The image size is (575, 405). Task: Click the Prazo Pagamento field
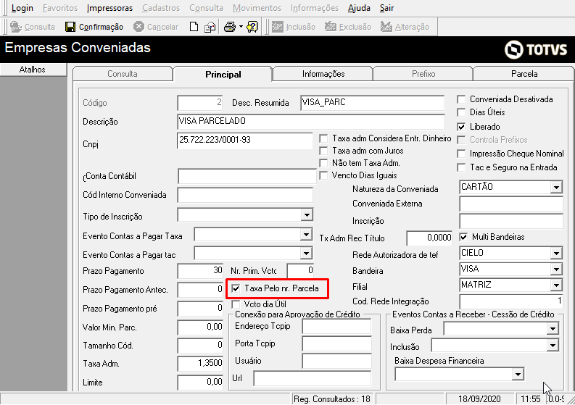[200, 271]
